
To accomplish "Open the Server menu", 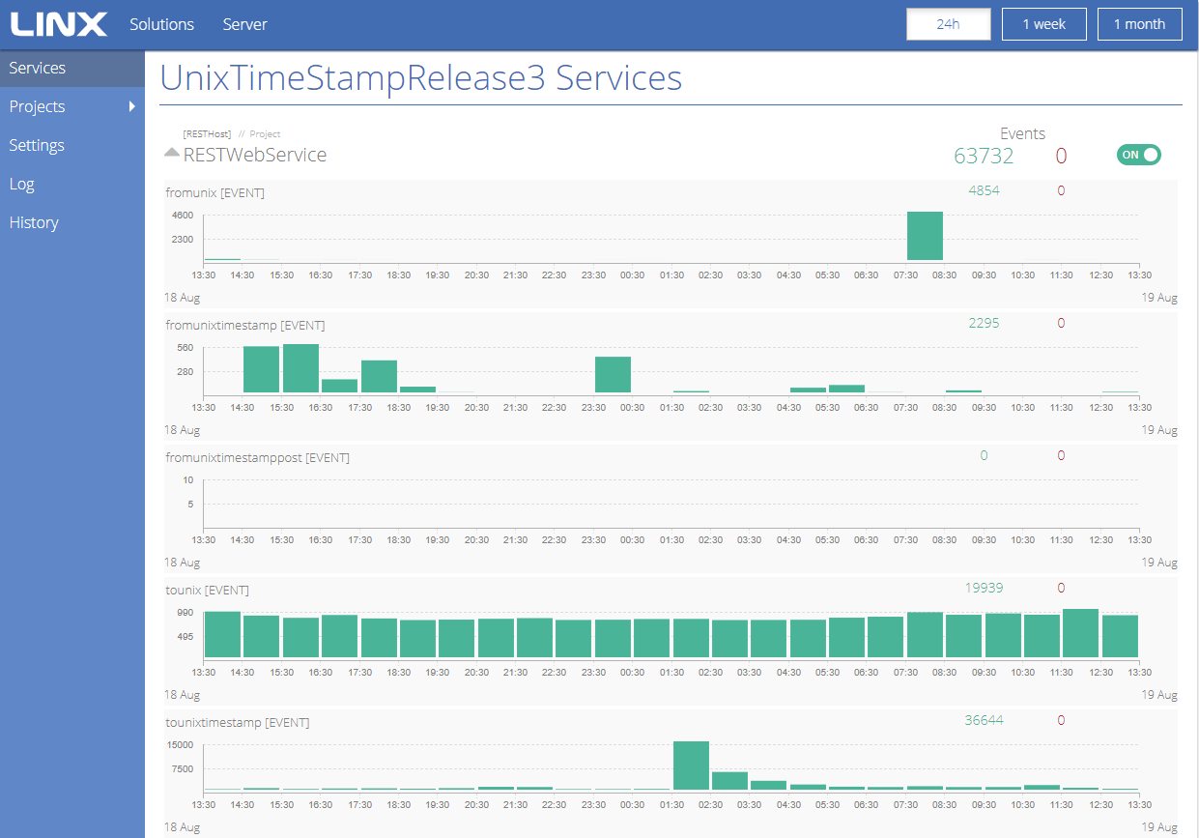I will coord(244,24).
